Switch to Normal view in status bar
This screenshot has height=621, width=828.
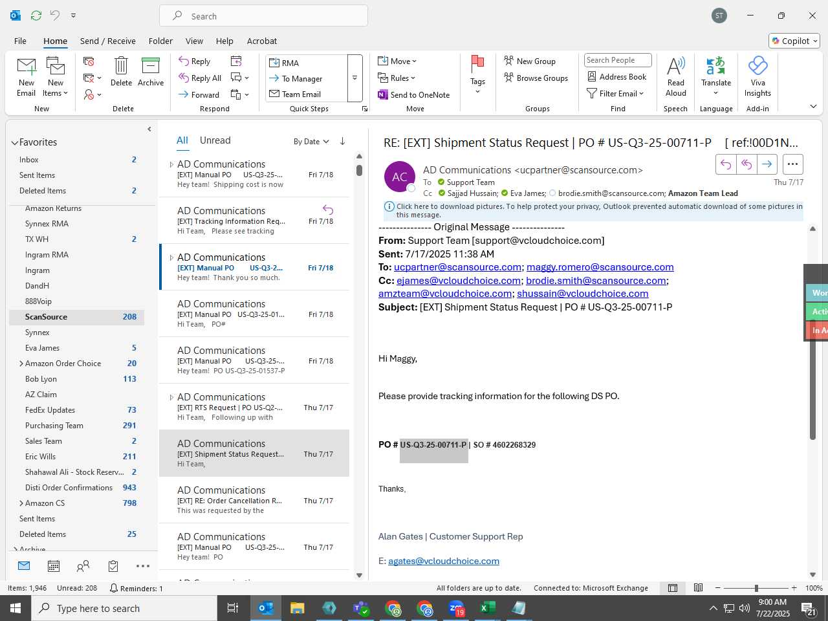[x=673, y=588]
